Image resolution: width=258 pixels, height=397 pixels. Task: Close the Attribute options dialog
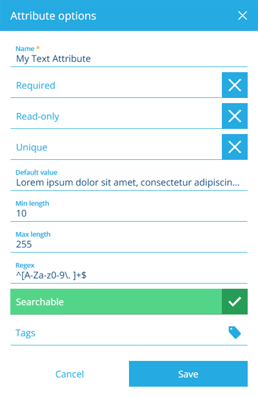coord(243,15)
